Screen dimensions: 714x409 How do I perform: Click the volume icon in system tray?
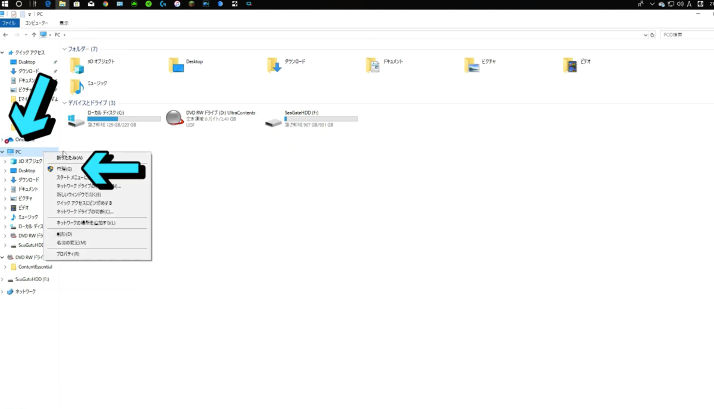[680, 4]
